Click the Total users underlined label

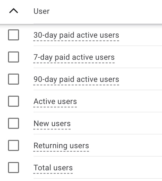pos(53,168)
